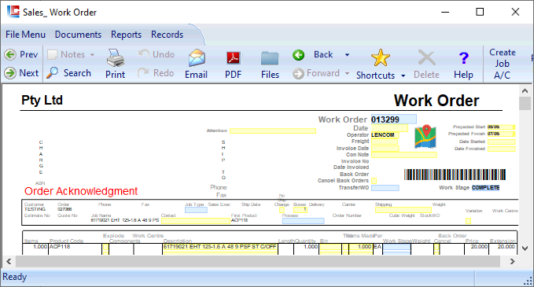
Task: Click the grey Forward arrow
Action: point(298,73)
